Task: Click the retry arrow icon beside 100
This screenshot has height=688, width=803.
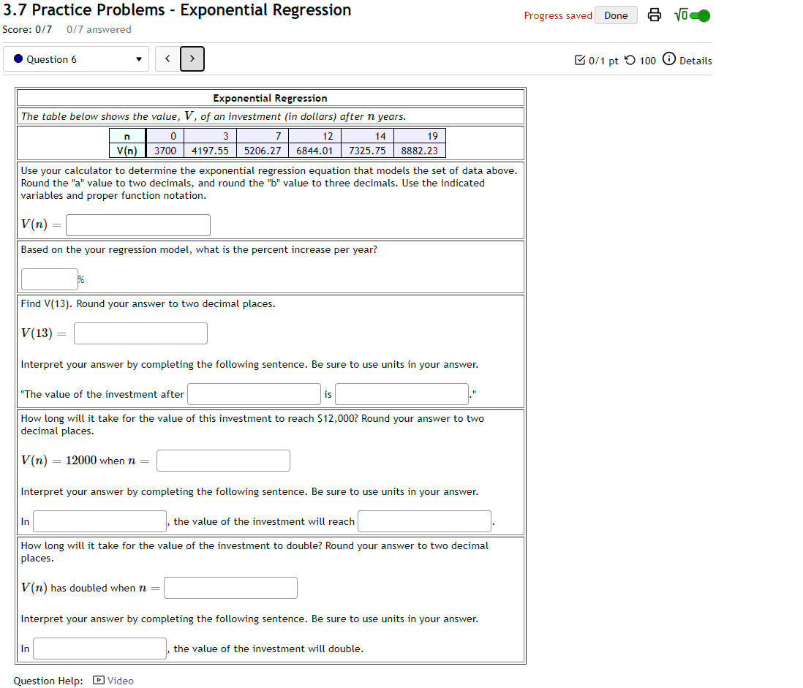Action: 629,60
